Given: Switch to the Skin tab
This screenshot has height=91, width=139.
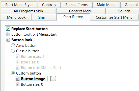Looking at the screenshot, I should click(x=44, y=17).
